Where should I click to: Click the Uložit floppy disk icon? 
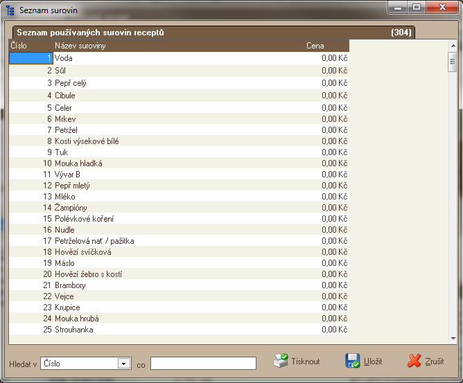coord(352,361)
